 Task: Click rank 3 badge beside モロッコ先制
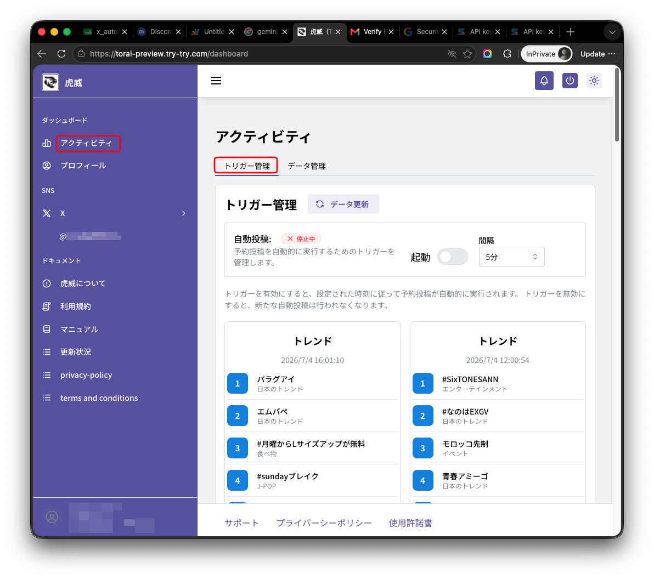(422, 448)
